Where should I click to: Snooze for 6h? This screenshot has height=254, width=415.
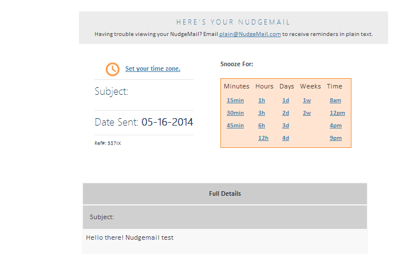(x=262, y=126)
